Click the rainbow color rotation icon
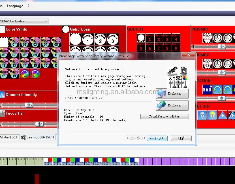 [x=25, y=74]
